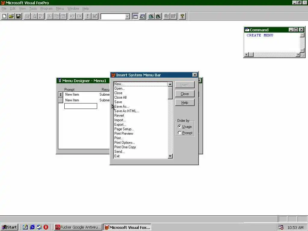Select the second New Item row prompt

[x=72, y=100]
